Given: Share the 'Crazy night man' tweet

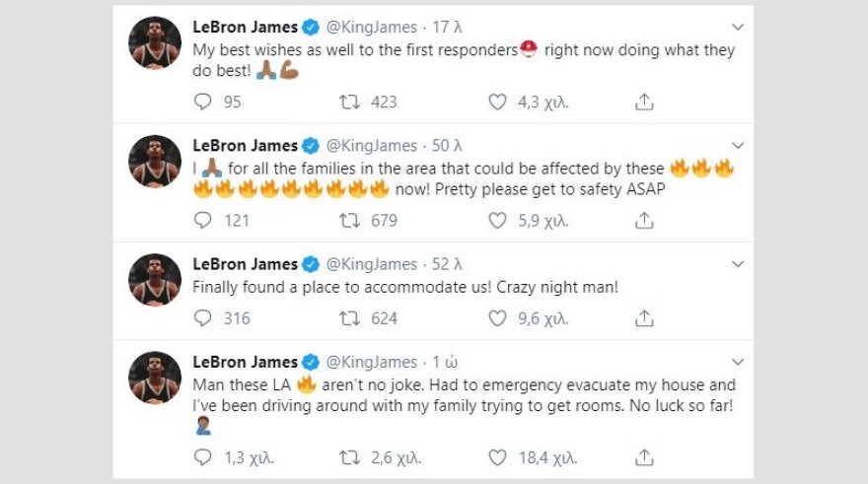Looking at the screenshot, I should pos(644,318).
